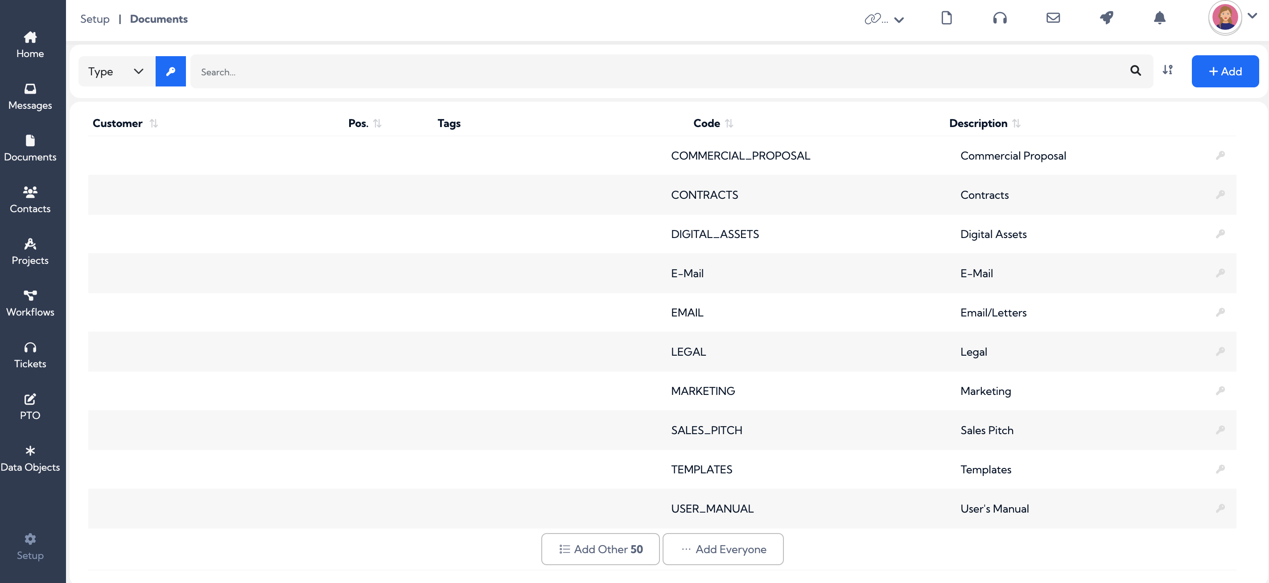Click the document icon in top bar
Image resolution: width=1269 pixels, height=583 pixels.
(946, 18)
